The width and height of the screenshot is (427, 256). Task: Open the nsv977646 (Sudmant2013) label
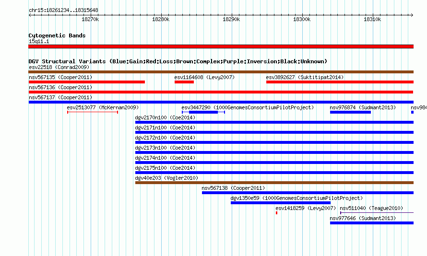[363, 219]
